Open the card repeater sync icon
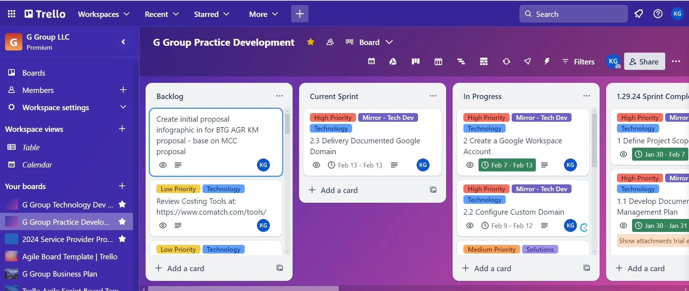The height and width of the screenshot is (291, 689). pos(506,61)
